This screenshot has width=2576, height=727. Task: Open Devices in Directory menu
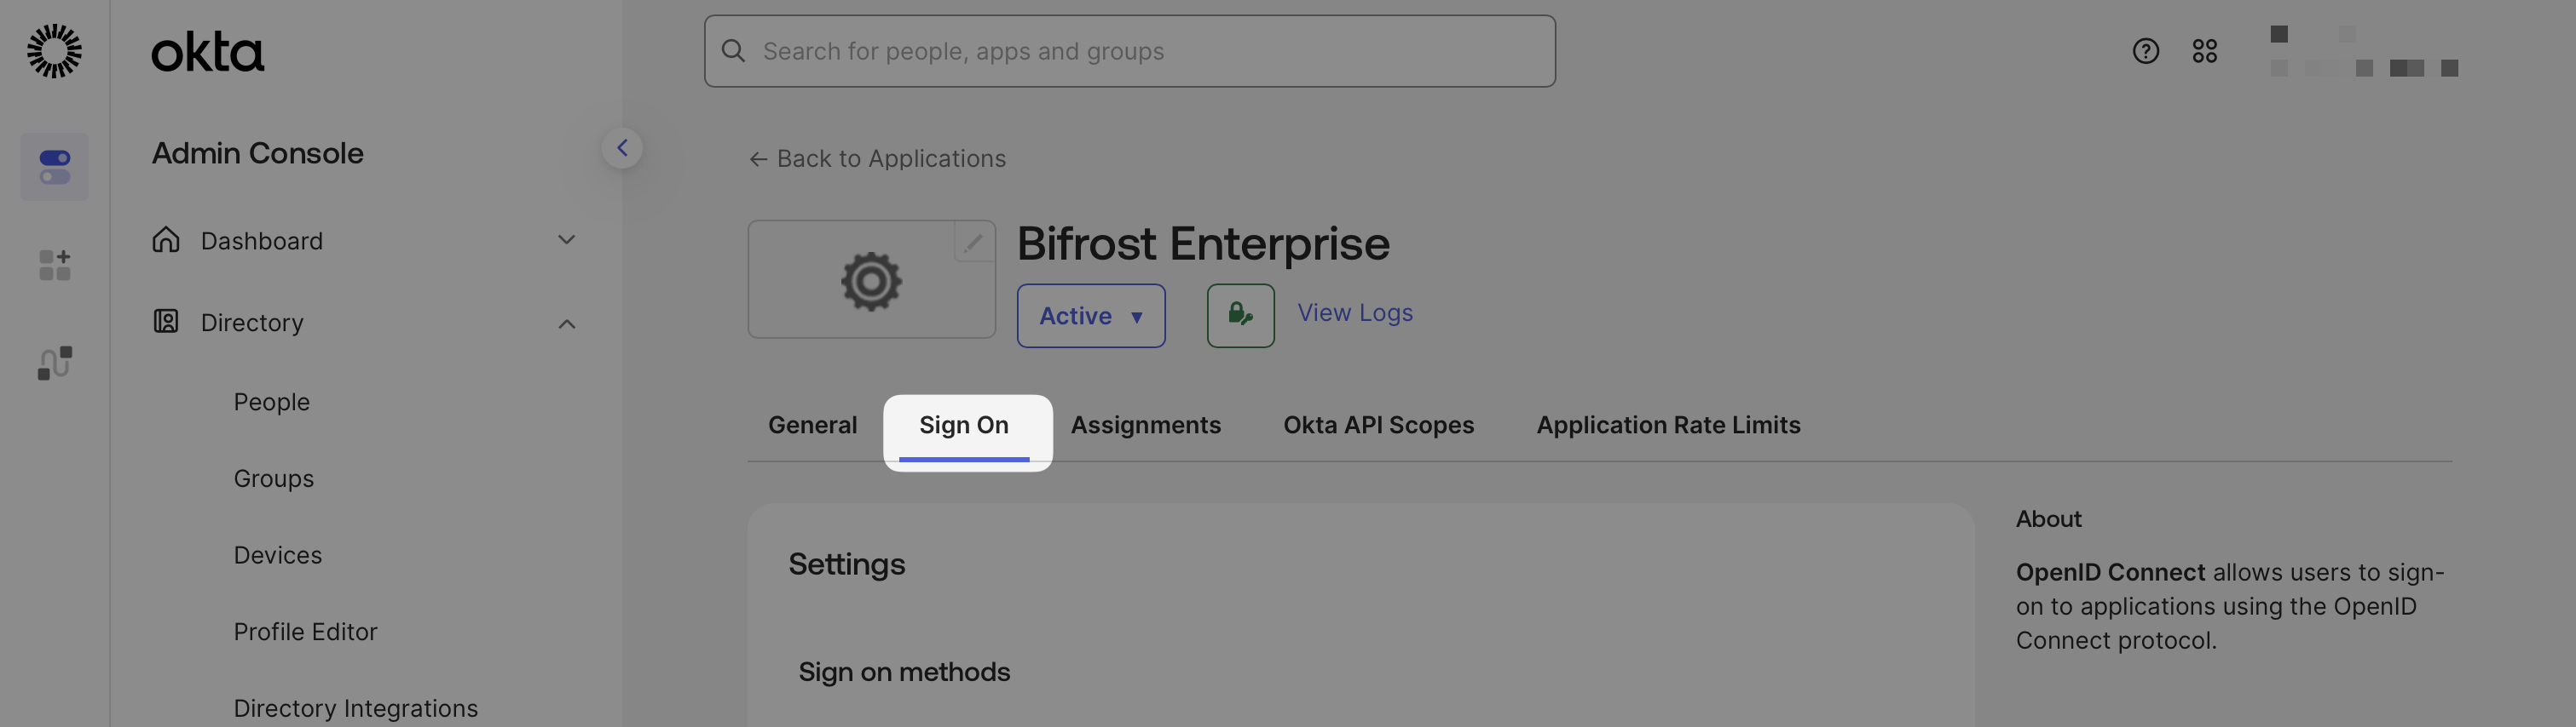(277, 555)
